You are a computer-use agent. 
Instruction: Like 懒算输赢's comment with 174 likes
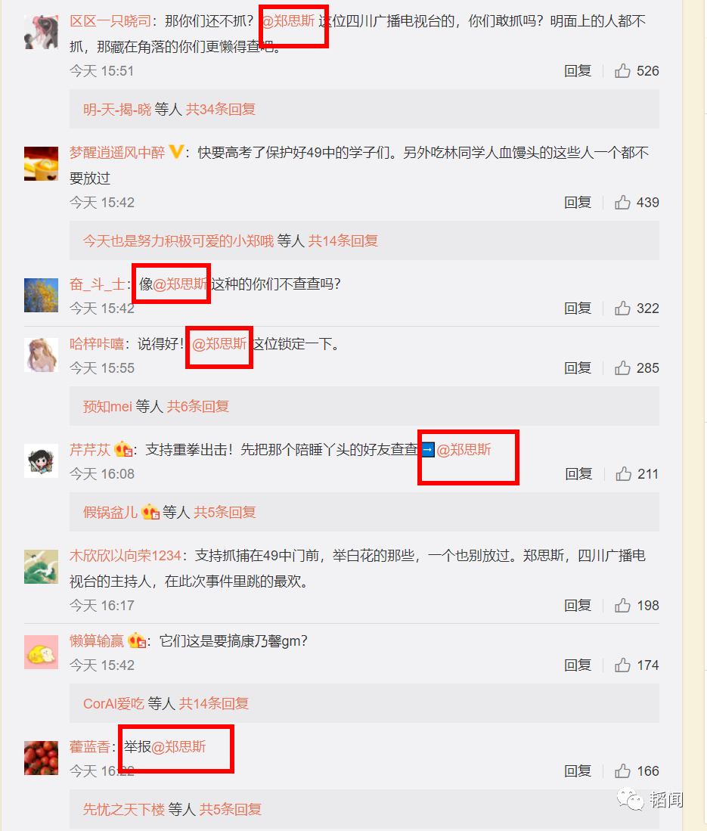622,665
